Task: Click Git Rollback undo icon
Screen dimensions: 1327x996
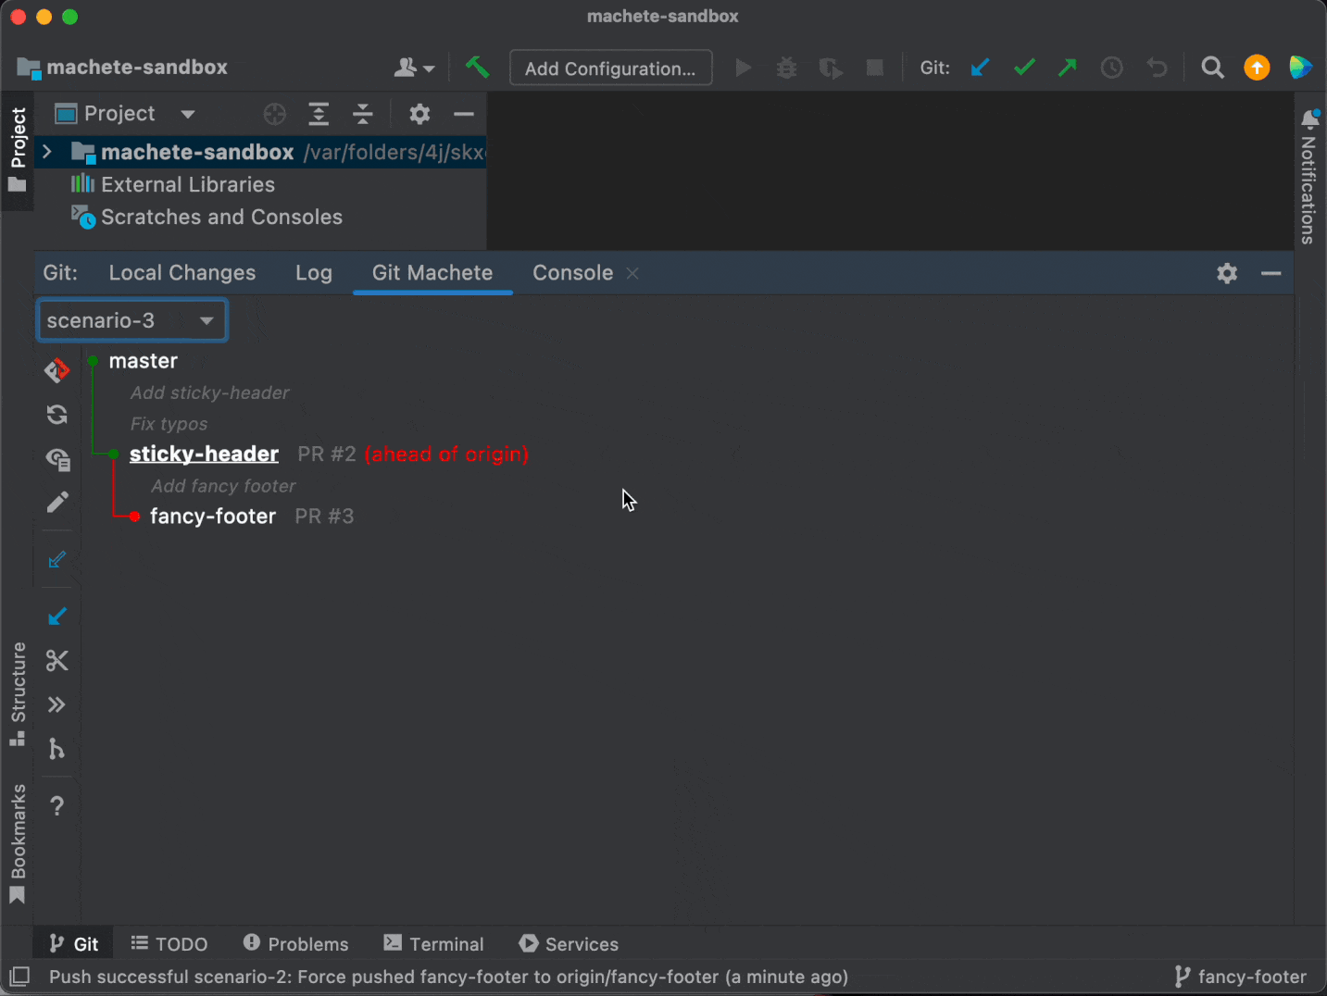Action: (1157, 68)
